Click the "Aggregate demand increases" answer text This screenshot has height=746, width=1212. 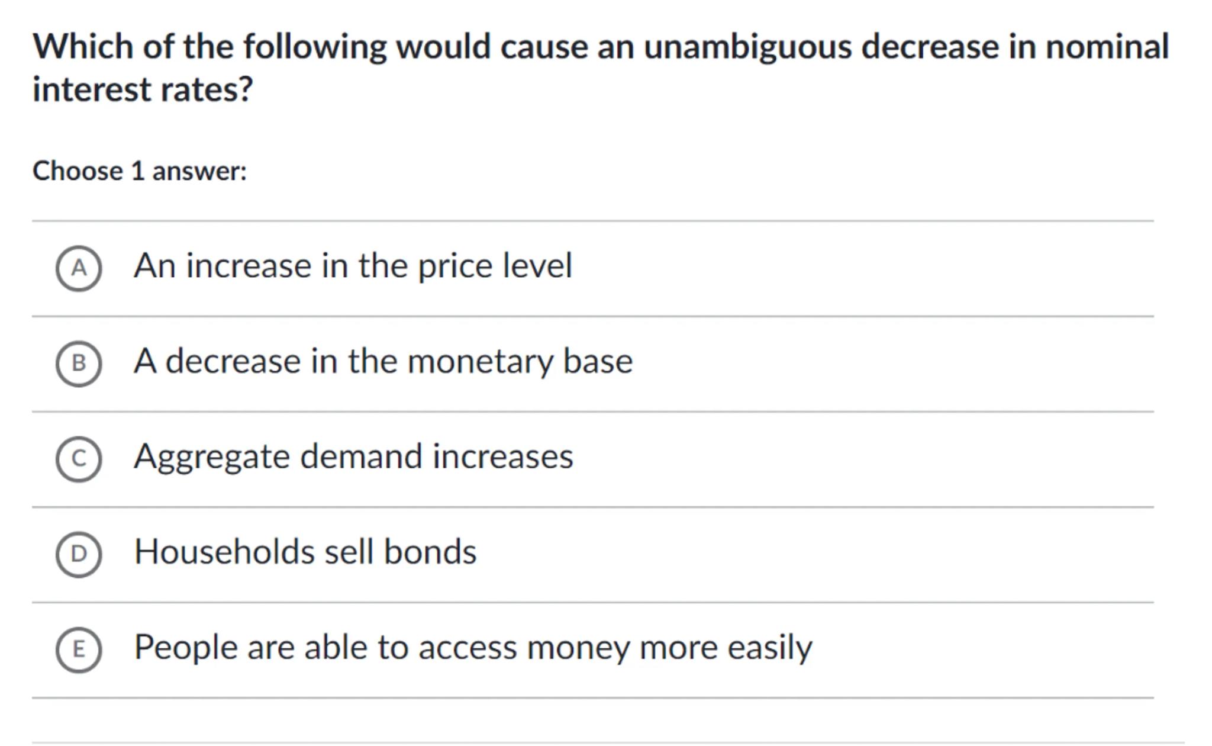click(x=353, y=456)
